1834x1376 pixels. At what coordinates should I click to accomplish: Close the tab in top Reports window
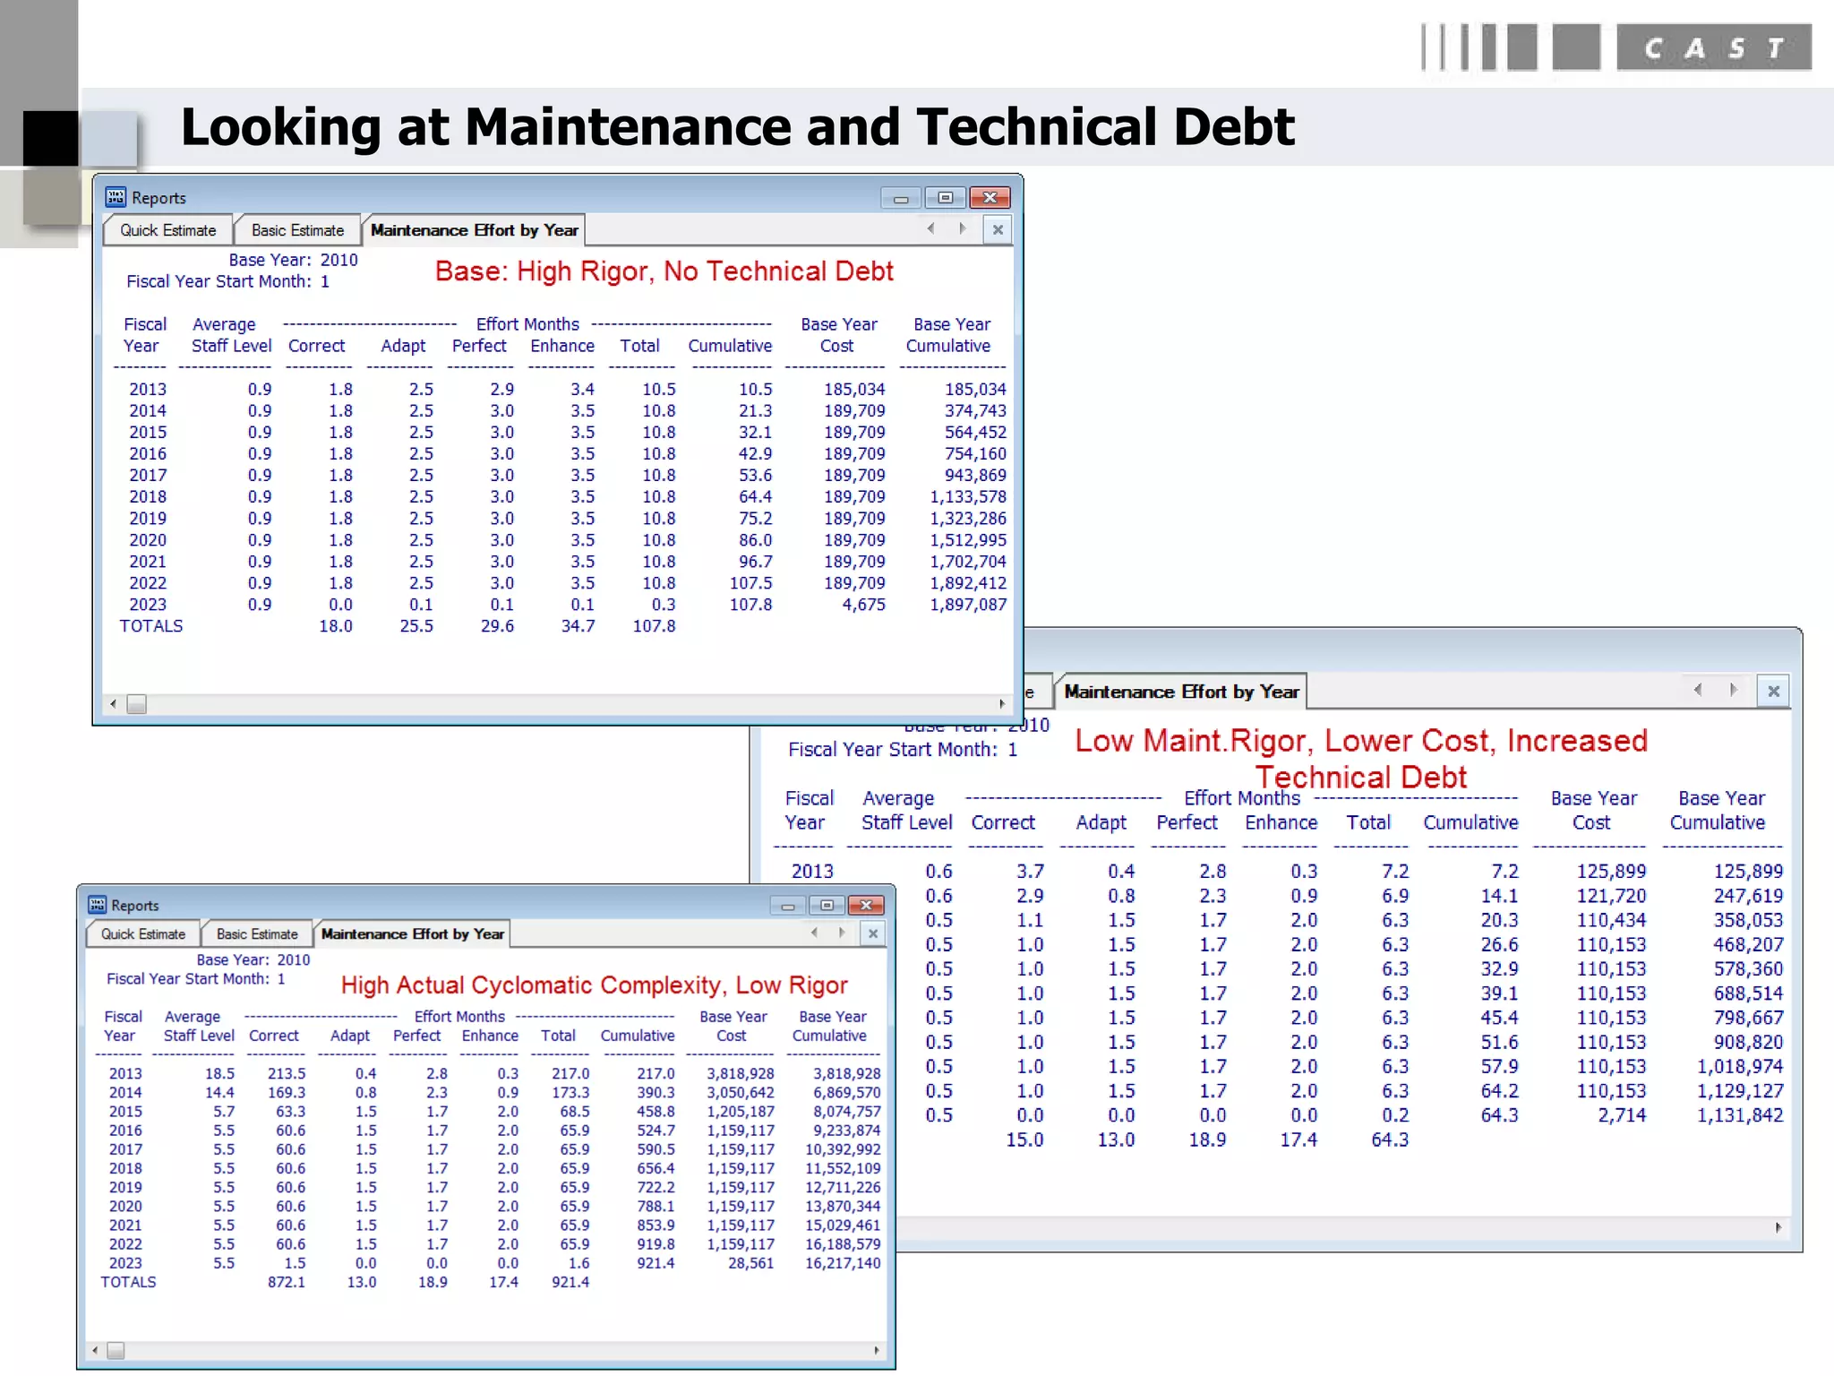pyautogui.click(x=998, y=229)
